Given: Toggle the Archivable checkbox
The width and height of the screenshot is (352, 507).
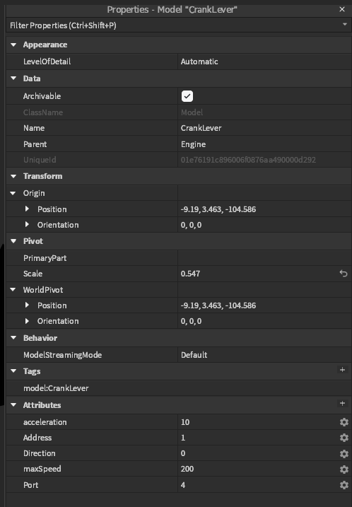Looking at the screenshot, I should coord(187,96).
